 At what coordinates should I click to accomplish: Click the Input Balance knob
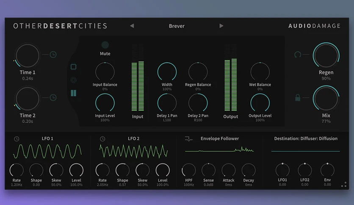click(x=105, y=72)
